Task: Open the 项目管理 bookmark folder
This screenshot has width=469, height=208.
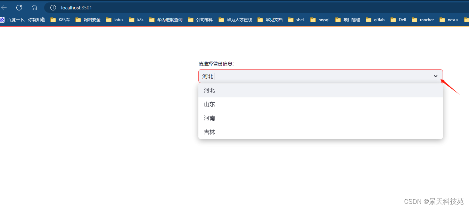Action: 348,20
